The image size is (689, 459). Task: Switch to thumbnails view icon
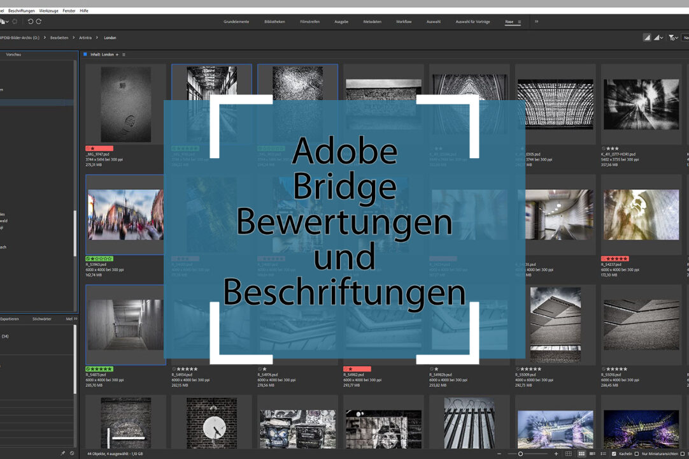(x=581, y=454)
